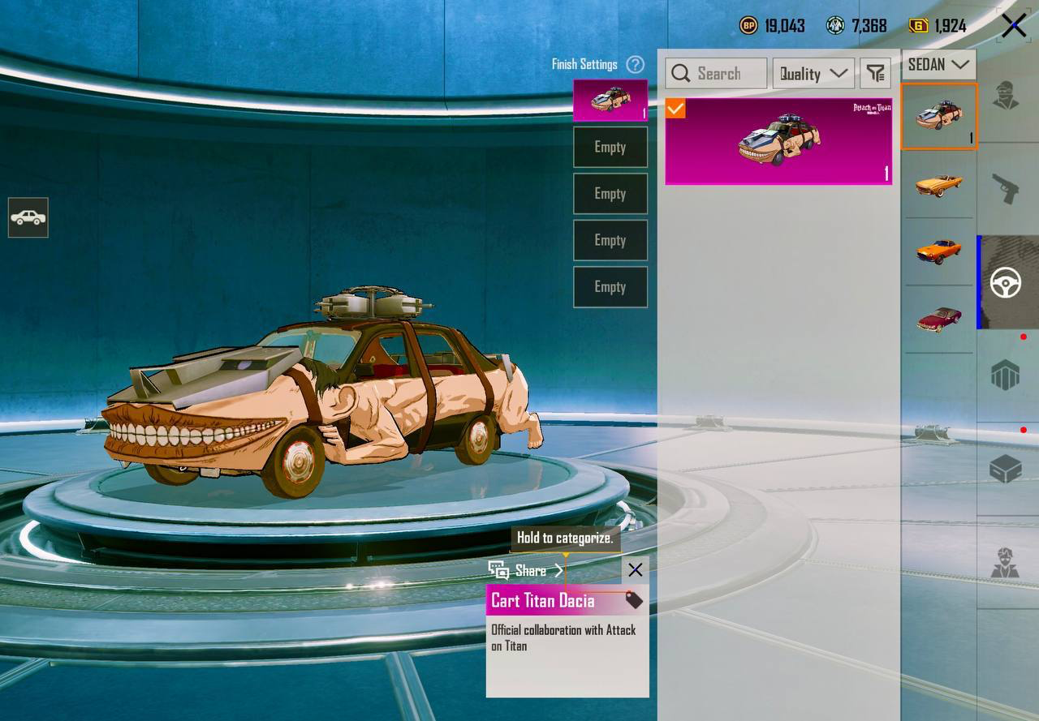Open the bottom person category icon in the sidebar
This screenshot has width=1039, height=721.
tap(1006, 562)
